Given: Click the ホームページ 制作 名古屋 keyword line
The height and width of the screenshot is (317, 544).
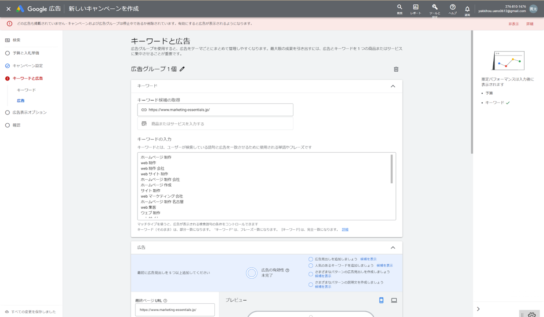Looking at the screenshot, I should click(x=162, y=202).
